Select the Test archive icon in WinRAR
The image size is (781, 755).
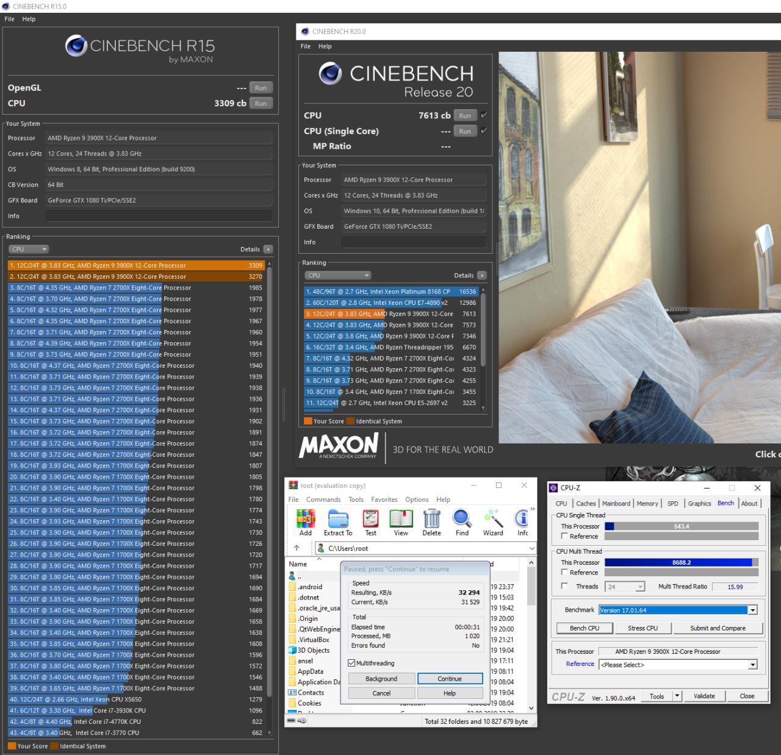tap(370, 518)
